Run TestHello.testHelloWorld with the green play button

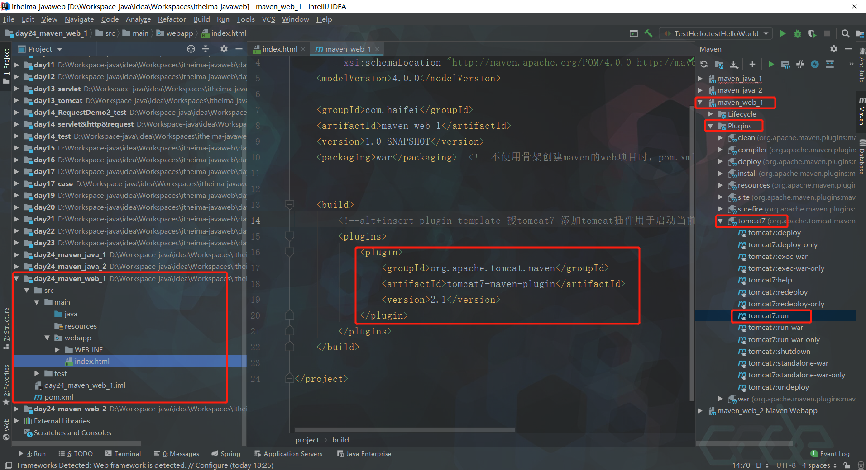point(783,33)
